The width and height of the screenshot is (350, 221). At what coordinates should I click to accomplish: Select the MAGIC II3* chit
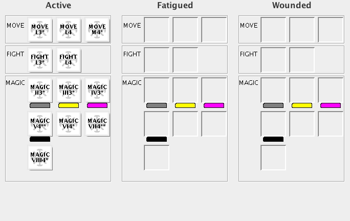[x=40, y=90]
